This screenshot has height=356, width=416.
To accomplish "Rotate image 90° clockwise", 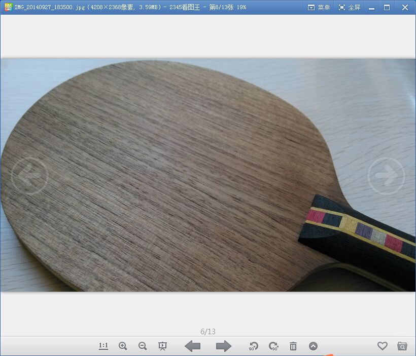I will point(273,346).
